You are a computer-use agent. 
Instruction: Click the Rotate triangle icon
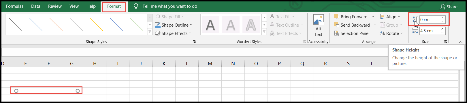click(382, 33)
